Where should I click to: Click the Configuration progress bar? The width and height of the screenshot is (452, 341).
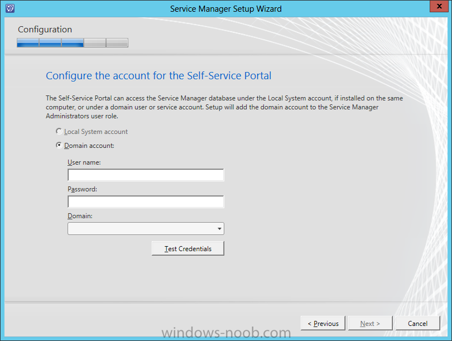[73, 42]
